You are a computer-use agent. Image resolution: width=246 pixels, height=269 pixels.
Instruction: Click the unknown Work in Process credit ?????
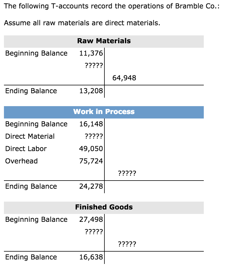[x=127, y=174]
